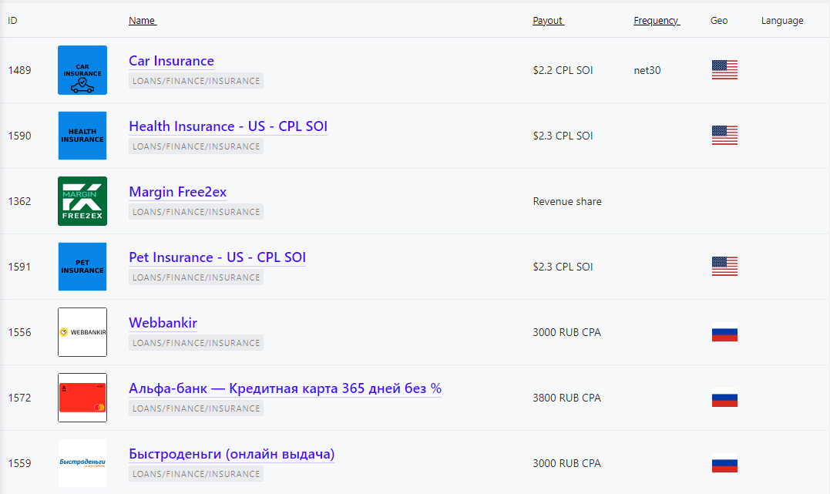Open the Car Insurance offer
Image resolution: width=830 pixels, height=494 pixels.
point(171,61)
